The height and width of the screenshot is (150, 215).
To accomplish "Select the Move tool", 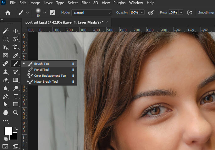I will pos(15,31).
